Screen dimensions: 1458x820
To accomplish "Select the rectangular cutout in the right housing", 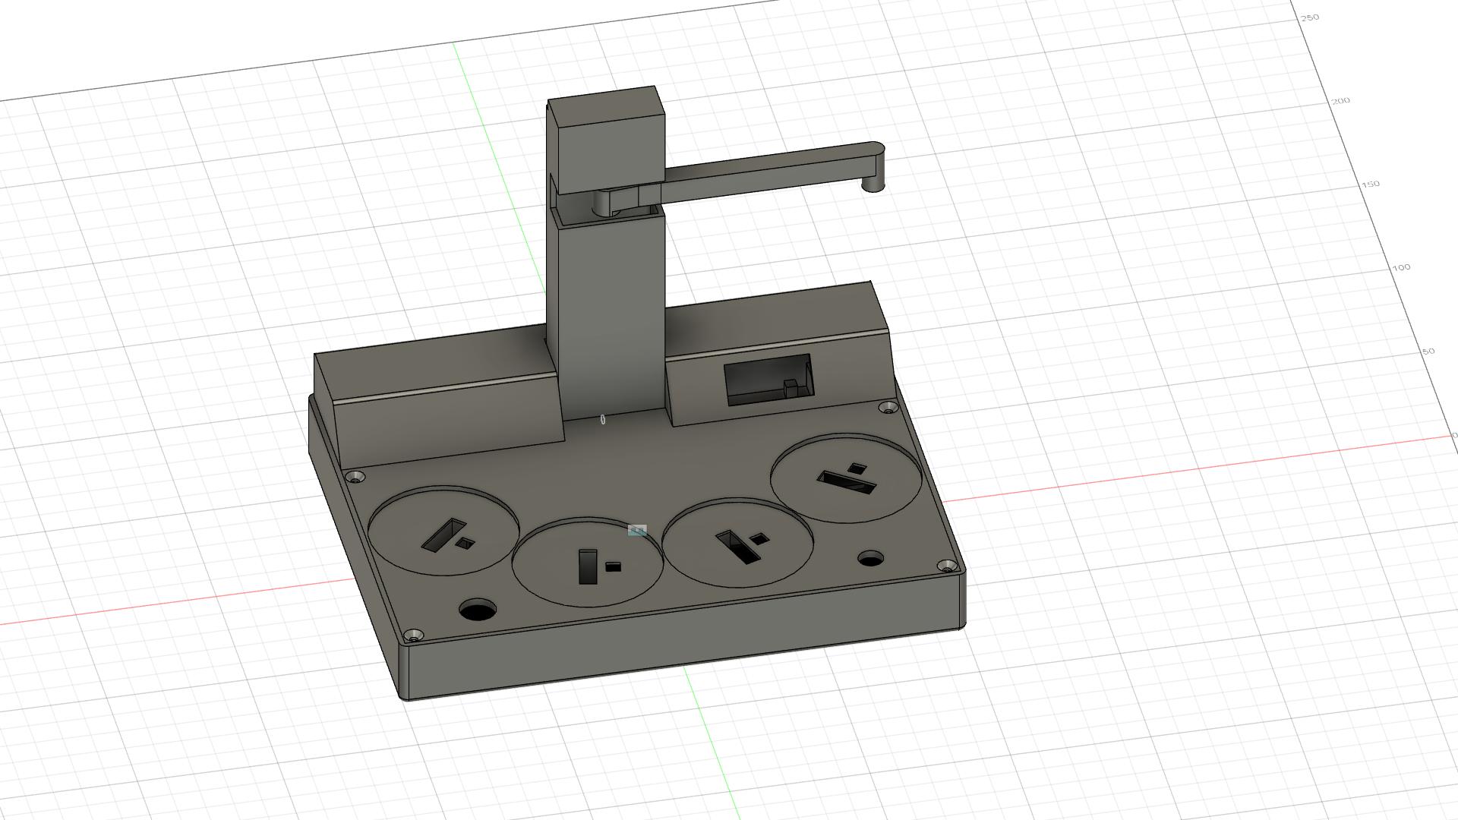I will click(x=768, y=380).
